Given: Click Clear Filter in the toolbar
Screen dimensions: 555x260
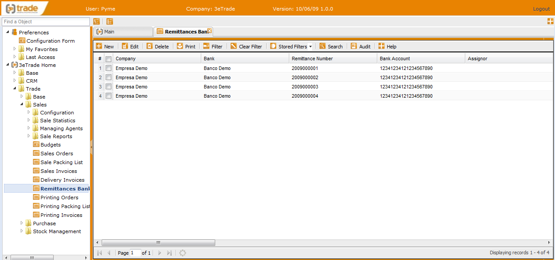Looking at the screenshot, I should coord(246,46).
